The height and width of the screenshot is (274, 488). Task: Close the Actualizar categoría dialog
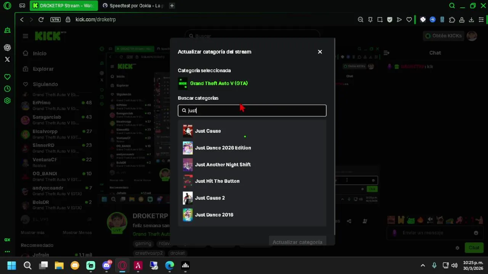[320, 52]
